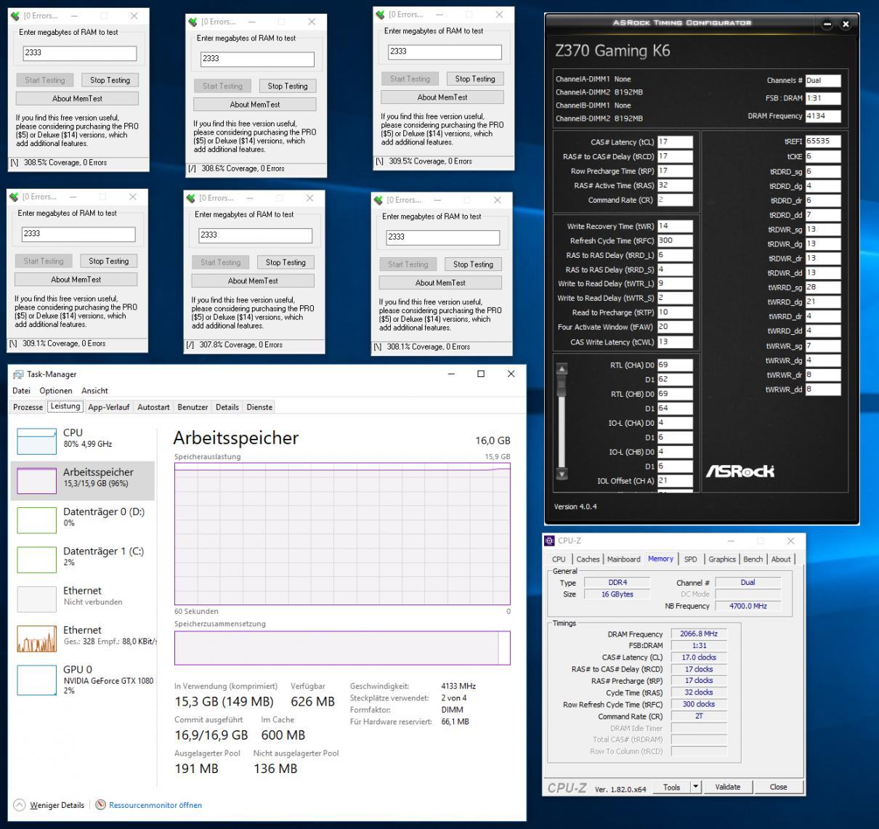879x829 pixels.
Task: Select the GPU 0 GeForce GTX 1080 thumbnail
Action: point(36,679)
